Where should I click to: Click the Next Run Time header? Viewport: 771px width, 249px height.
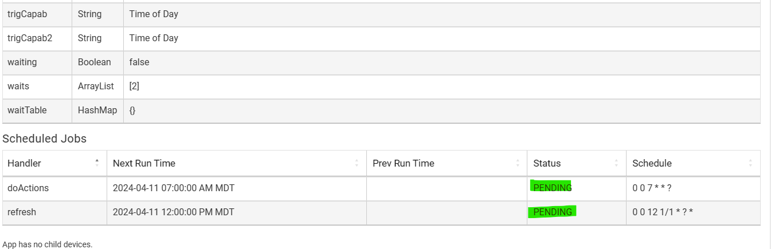pyautogui.click(x=236, y=163)
